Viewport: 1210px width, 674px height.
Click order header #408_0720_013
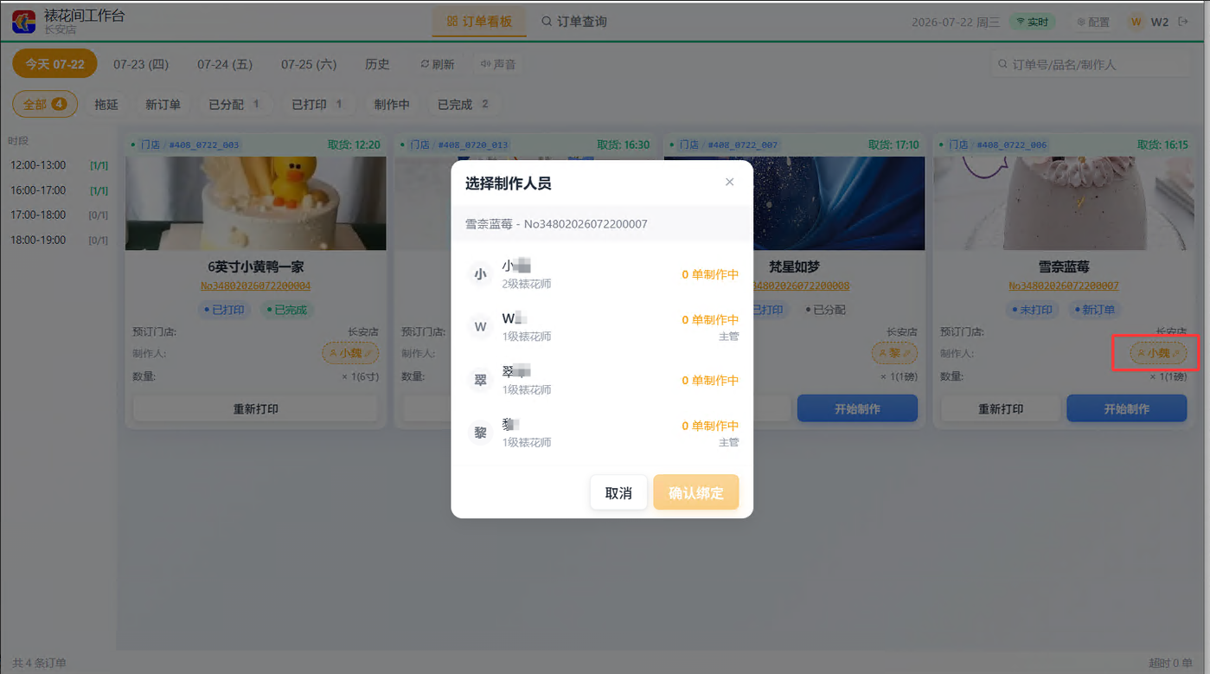click(472, 144)
